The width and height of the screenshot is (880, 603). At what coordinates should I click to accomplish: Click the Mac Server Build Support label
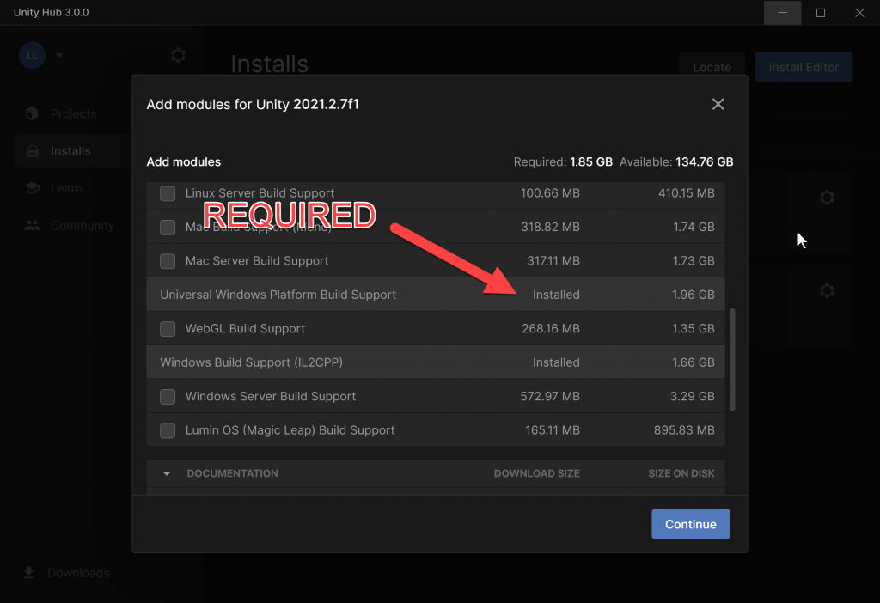(x=257, y=261)
